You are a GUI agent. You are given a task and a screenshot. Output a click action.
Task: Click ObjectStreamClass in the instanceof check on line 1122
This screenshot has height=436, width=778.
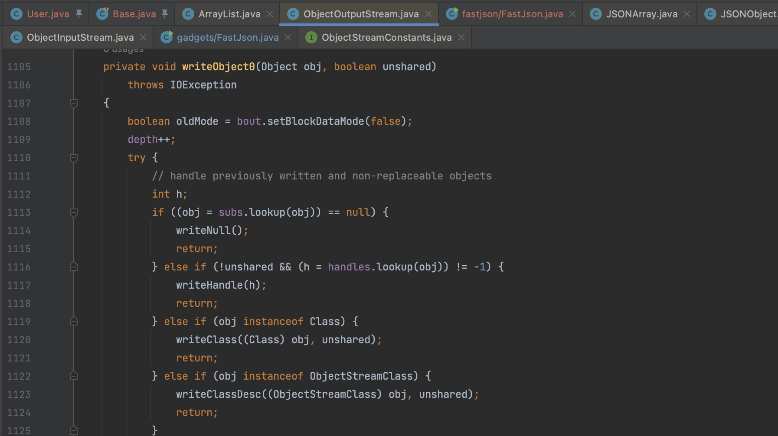[361, 376]
